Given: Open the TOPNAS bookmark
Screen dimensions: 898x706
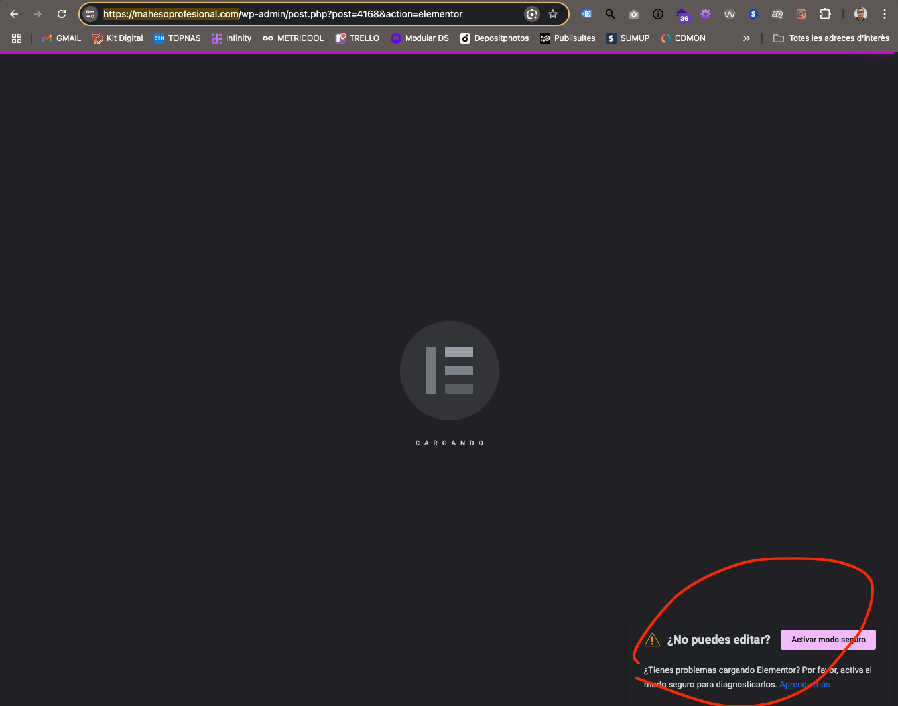Looking at the screenshot, I should (x=177, y=38).
